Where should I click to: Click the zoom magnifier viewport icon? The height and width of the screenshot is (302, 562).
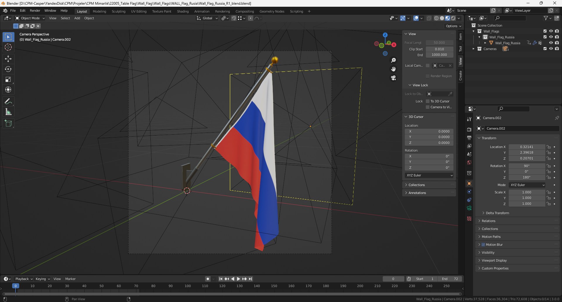pos(393,60)
